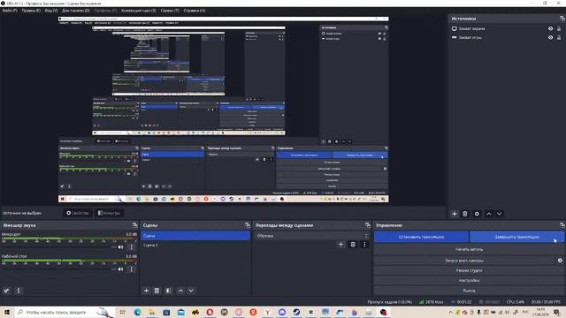Open the Док-панели menu
This screenshot has height=318, width=566.
[76, 11]
